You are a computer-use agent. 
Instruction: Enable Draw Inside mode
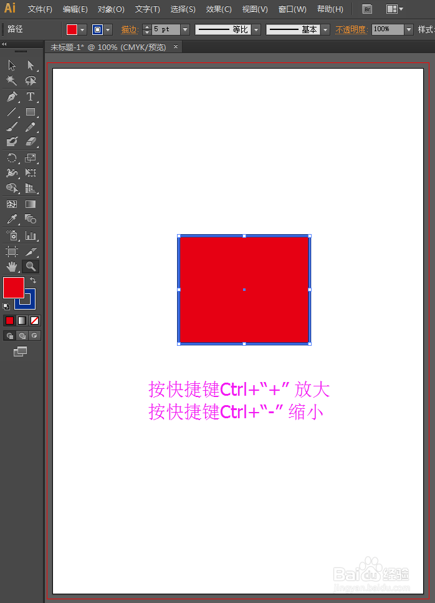(x=34, y=336)
